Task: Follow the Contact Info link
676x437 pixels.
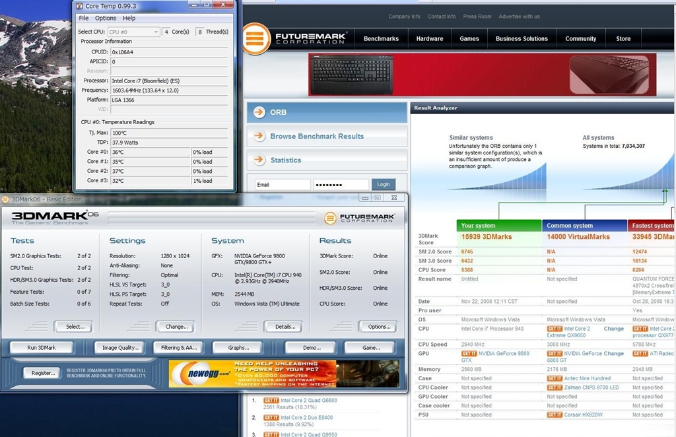Action: (442, 17)
